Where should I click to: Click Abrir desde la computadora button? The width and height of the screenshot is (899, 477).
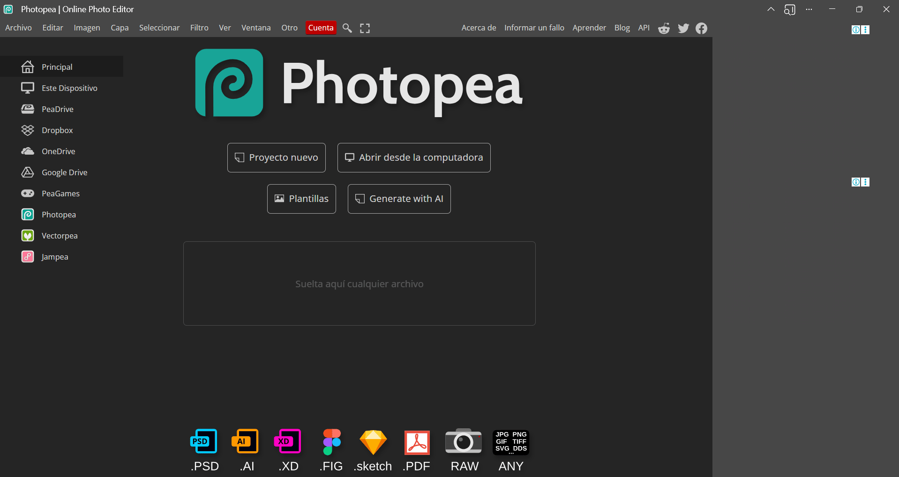(x=414, y=157)
